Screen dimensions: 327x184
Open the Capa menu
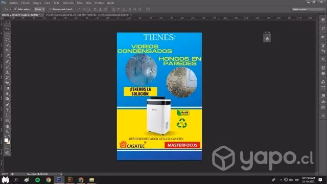[x=48, y=3]
